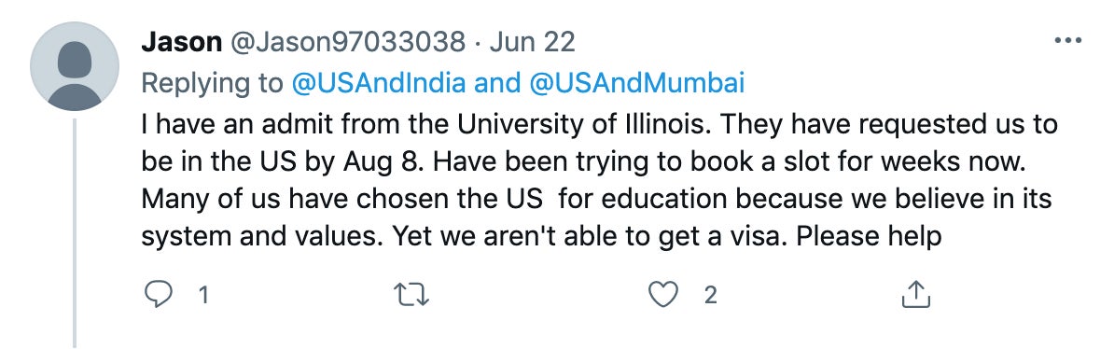Open the tweet by clicking its body text
The height and width of the screenshot is (349, 1114).
600,180
